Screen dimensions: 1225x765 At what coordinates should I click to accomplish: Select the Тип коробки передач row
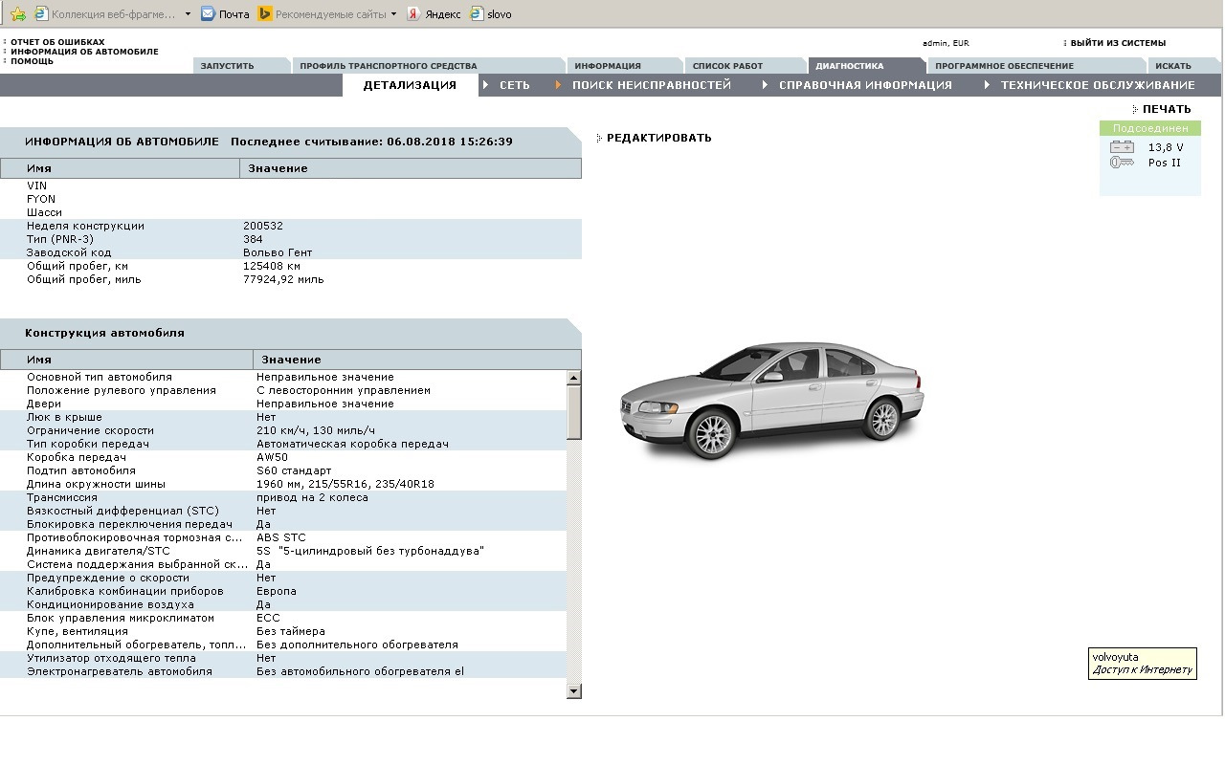283,444
